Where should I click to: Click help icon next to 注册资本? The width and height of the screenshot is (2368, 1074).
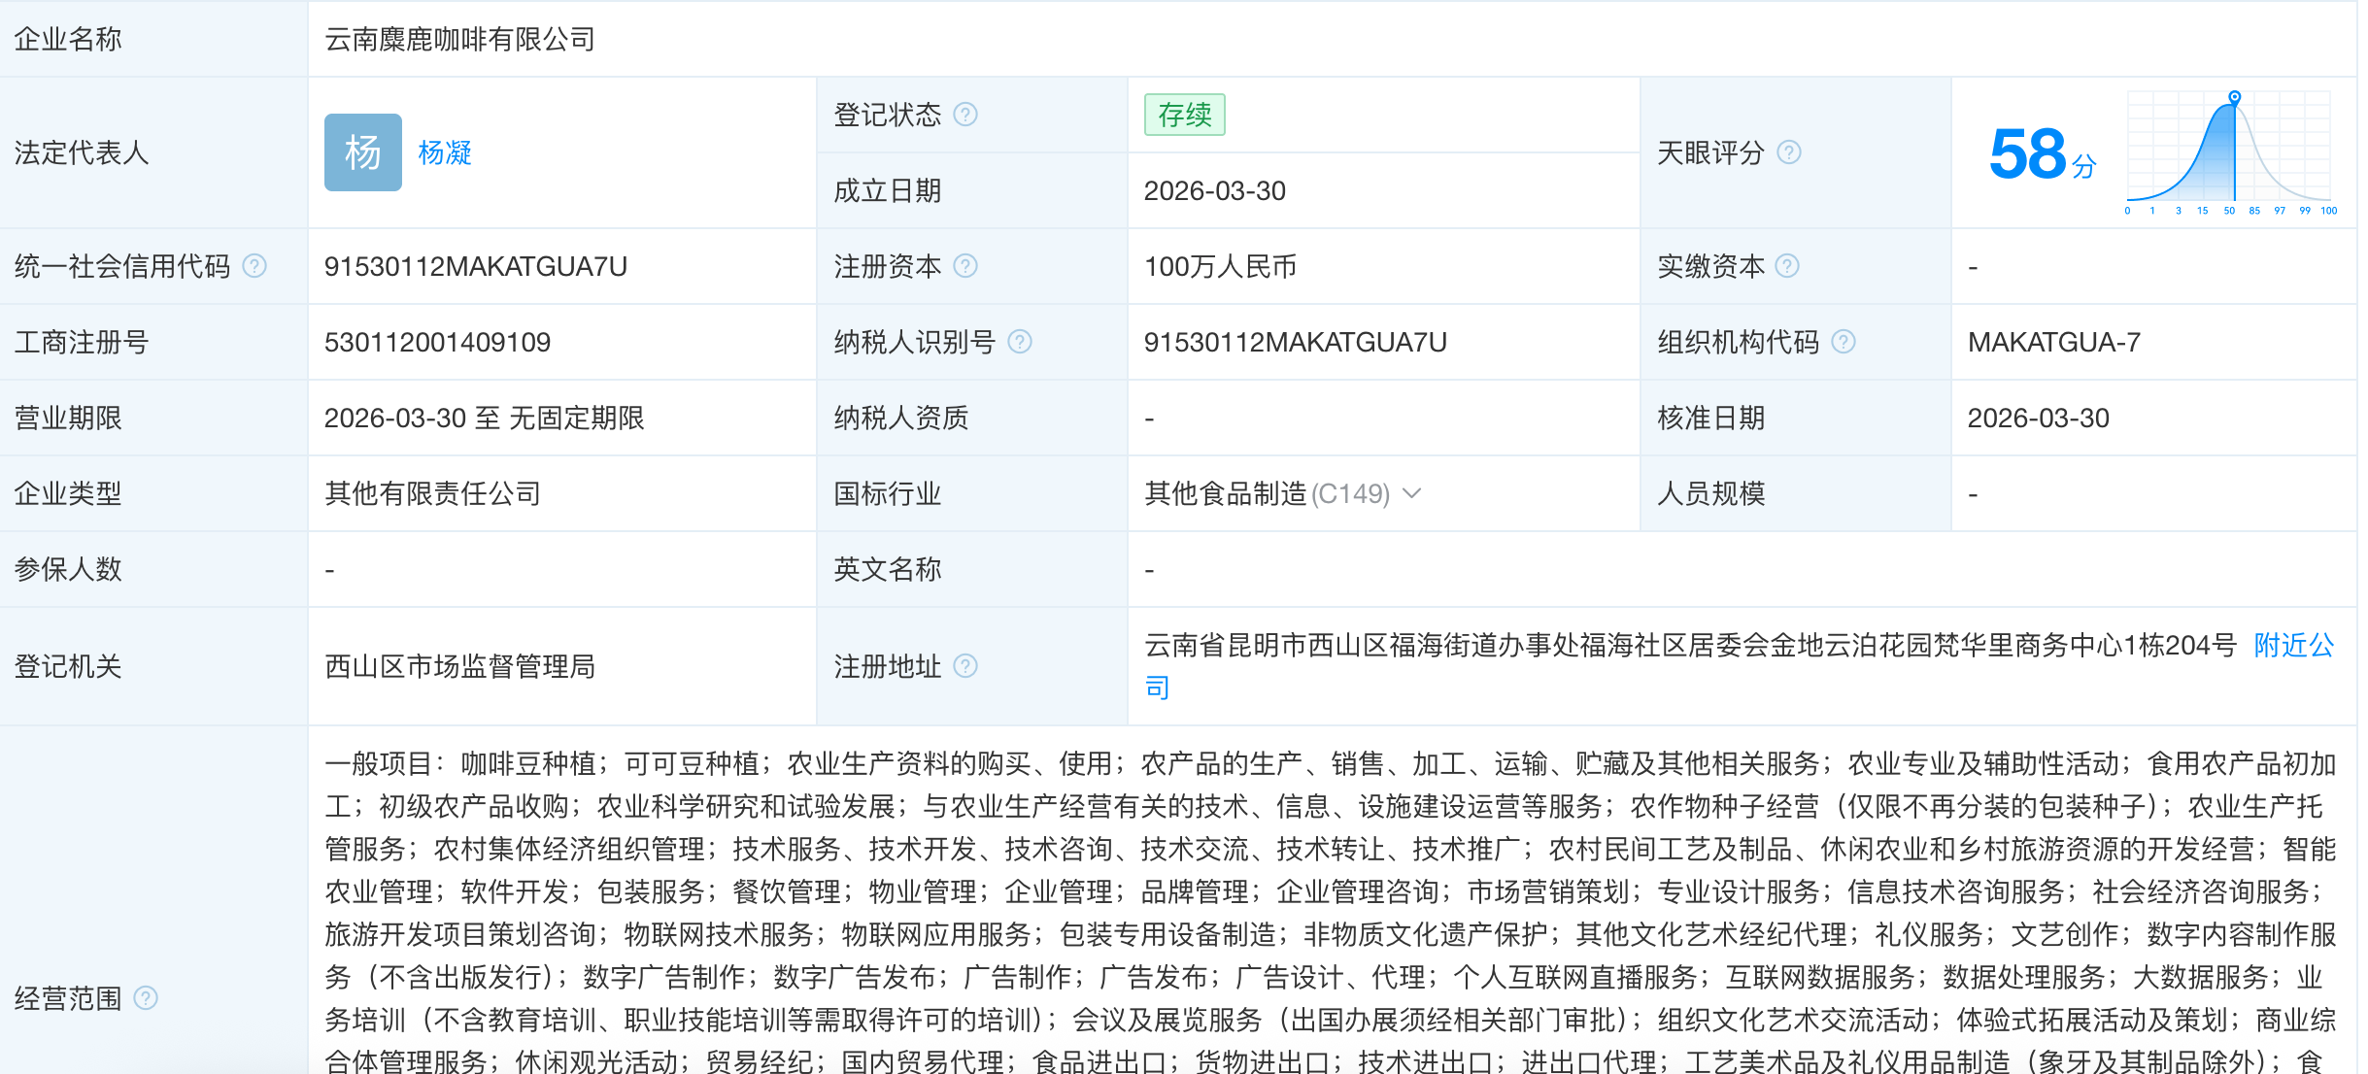[x=964, y=266]
